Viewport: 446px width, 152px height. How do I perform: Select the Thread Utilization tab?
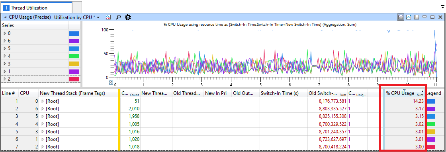(36, 8)
